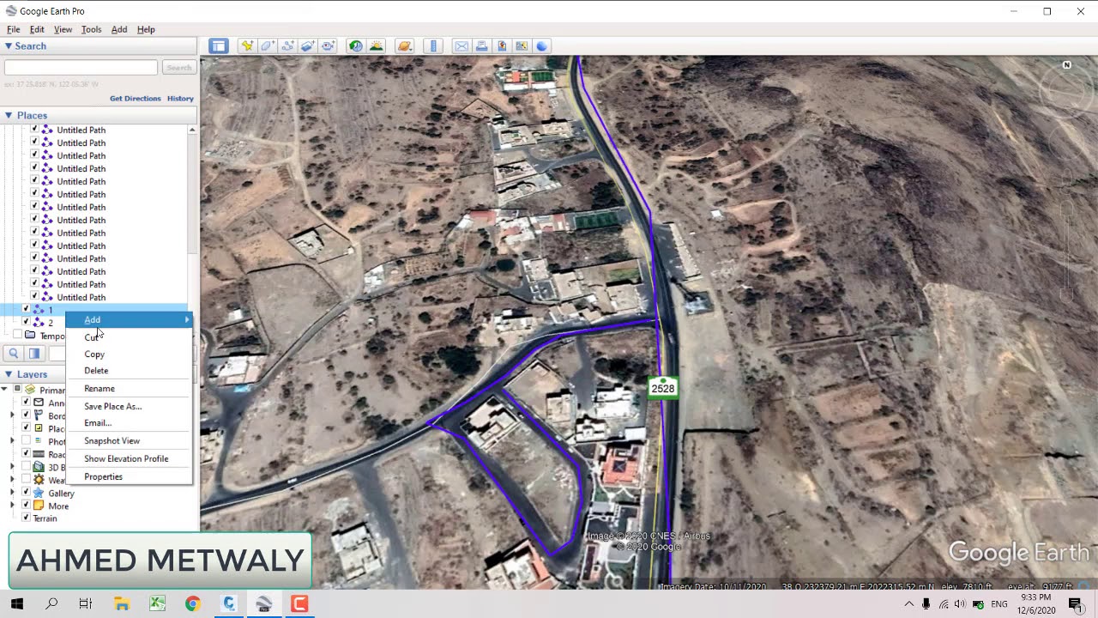This screenshot has height=618, width=1098.
Task: Click the volume speaker icon in system tray
Action: [x=960, y=604]
